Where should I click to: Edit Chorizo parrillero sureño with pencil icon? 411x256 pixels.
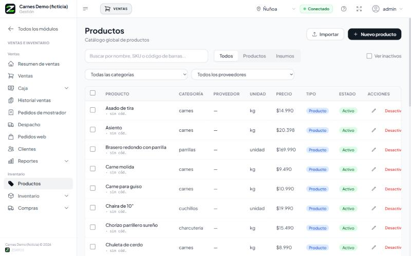pos(374,228)
